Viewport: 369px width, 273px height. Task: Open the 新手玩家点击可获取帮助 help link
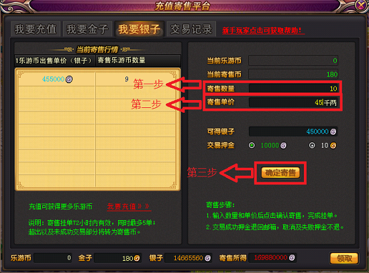pos(264,31)
